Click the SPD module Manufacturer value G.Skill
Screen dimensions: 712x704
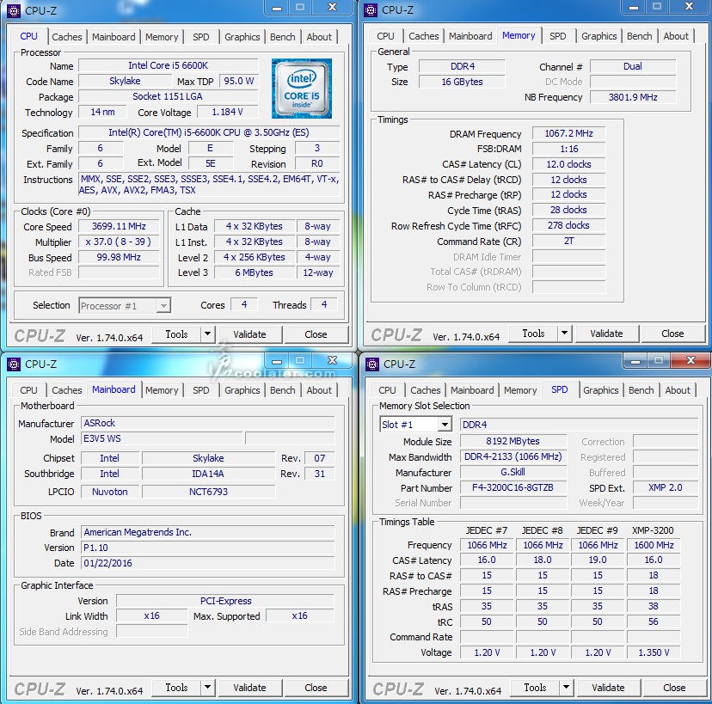coord(513,472)
